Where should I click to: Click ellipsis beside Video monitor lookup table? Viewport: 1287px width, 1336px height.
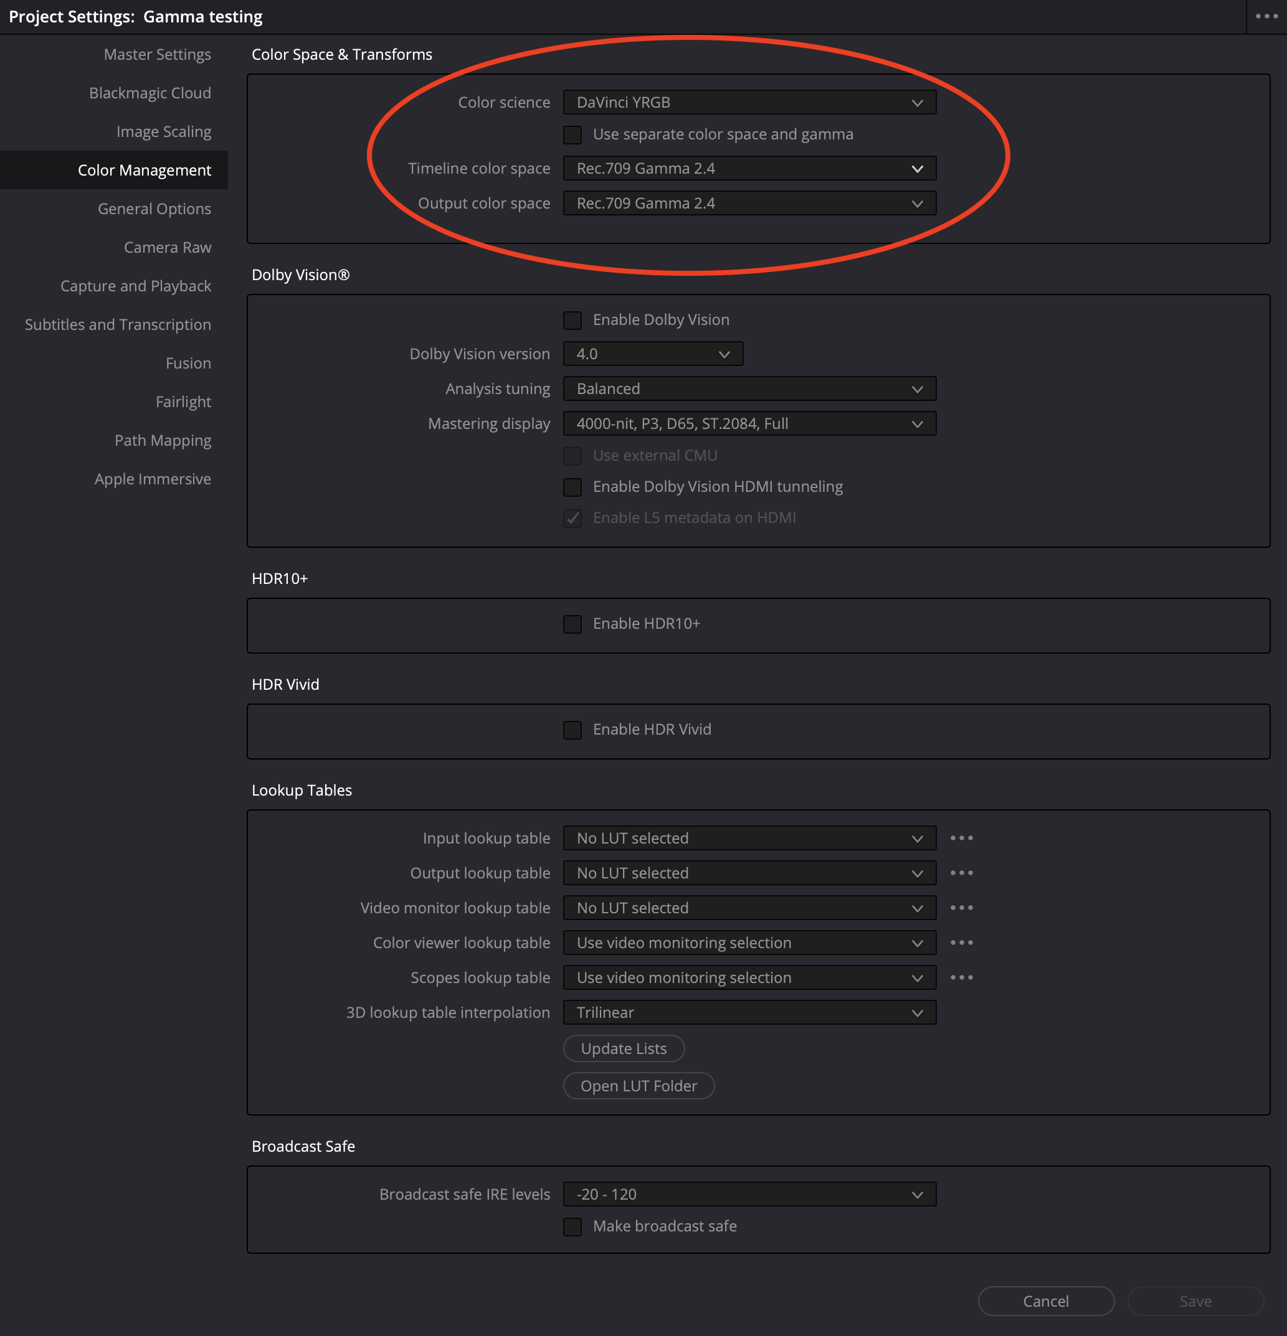[x=961, y=907]
